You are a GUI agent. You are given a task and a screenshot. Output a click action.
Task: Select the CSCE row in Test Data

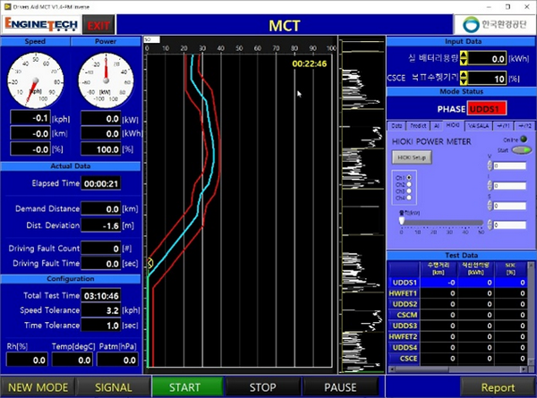(x=457, y=359)
